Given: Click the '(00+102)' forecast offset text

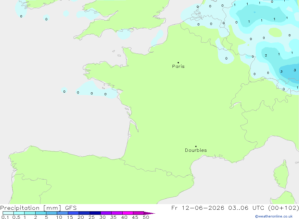Looking at the screenshot, I should 283,208.
